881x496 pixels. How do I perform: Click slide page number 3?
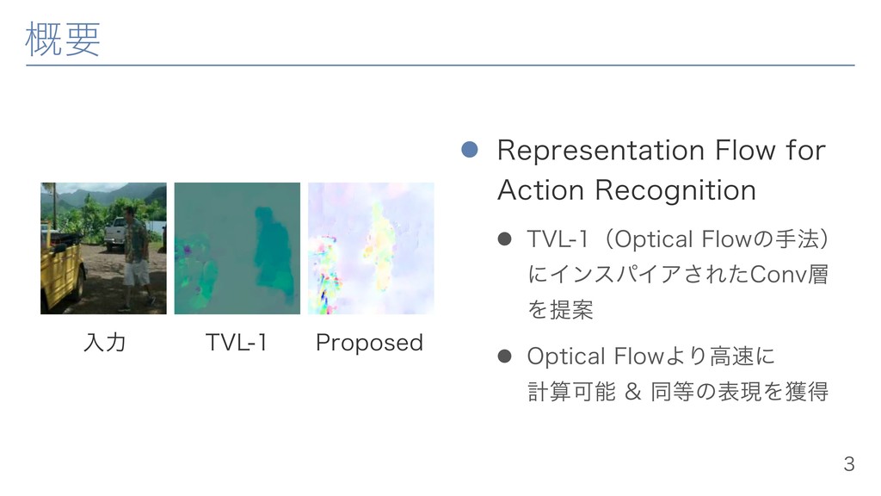click(x=849, y=464)
